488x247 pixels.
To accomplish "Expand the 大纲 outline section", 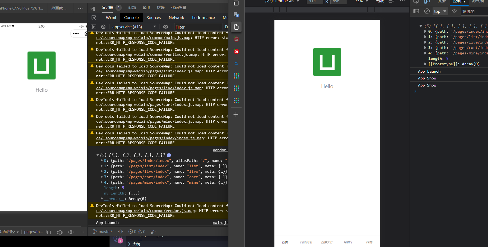I will point(134,244).
